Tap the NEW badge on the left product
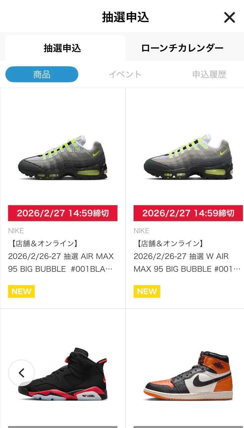The image size is (244, 428). coord(21,291)
